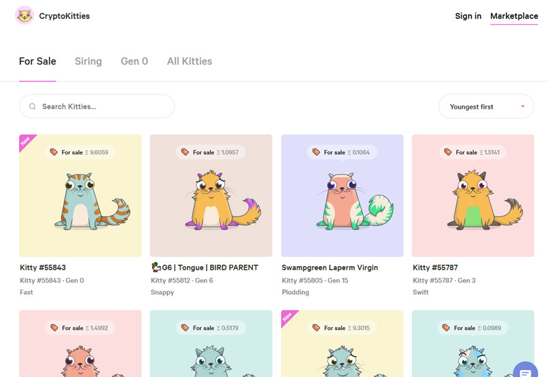Open the Youngest first sort dropdown

[x=486, y=106]
